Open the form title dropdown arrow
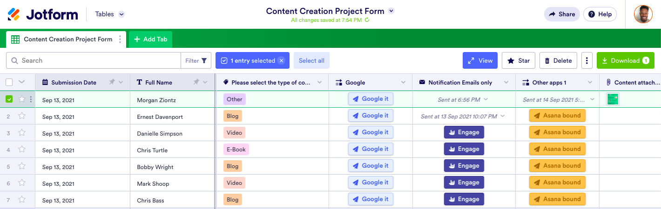Image resolution: width=661 pixels, height=209 pixels. (x=391, y=11)
